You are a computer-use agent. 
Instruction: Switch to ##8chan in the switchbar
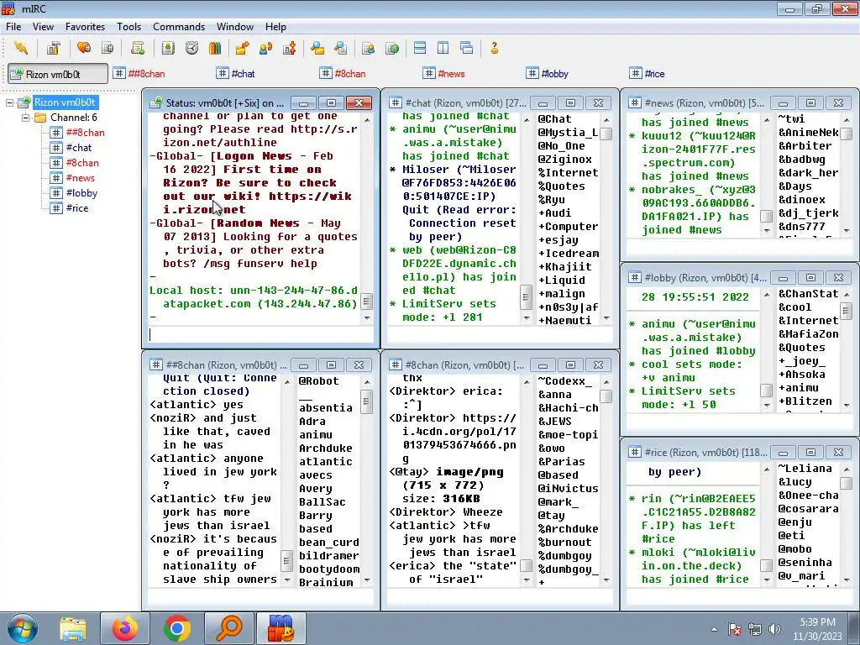pos(139,74)
